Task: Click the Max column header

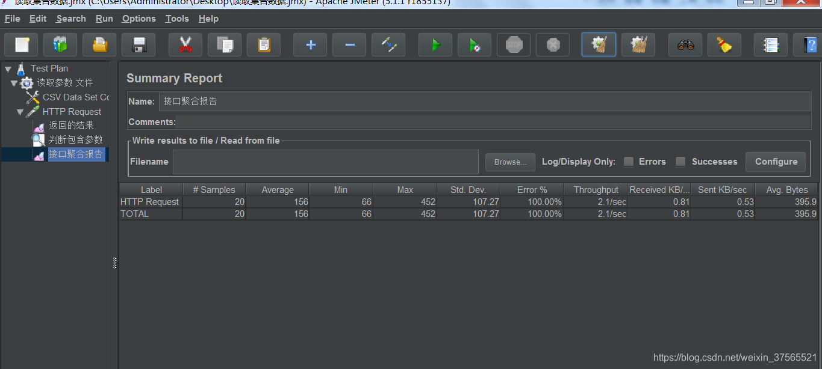Action: (405, 189)
